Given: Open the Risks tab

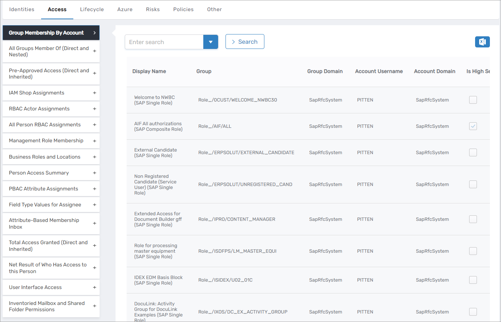Looking at the screenshot, I should click(153, 9).
